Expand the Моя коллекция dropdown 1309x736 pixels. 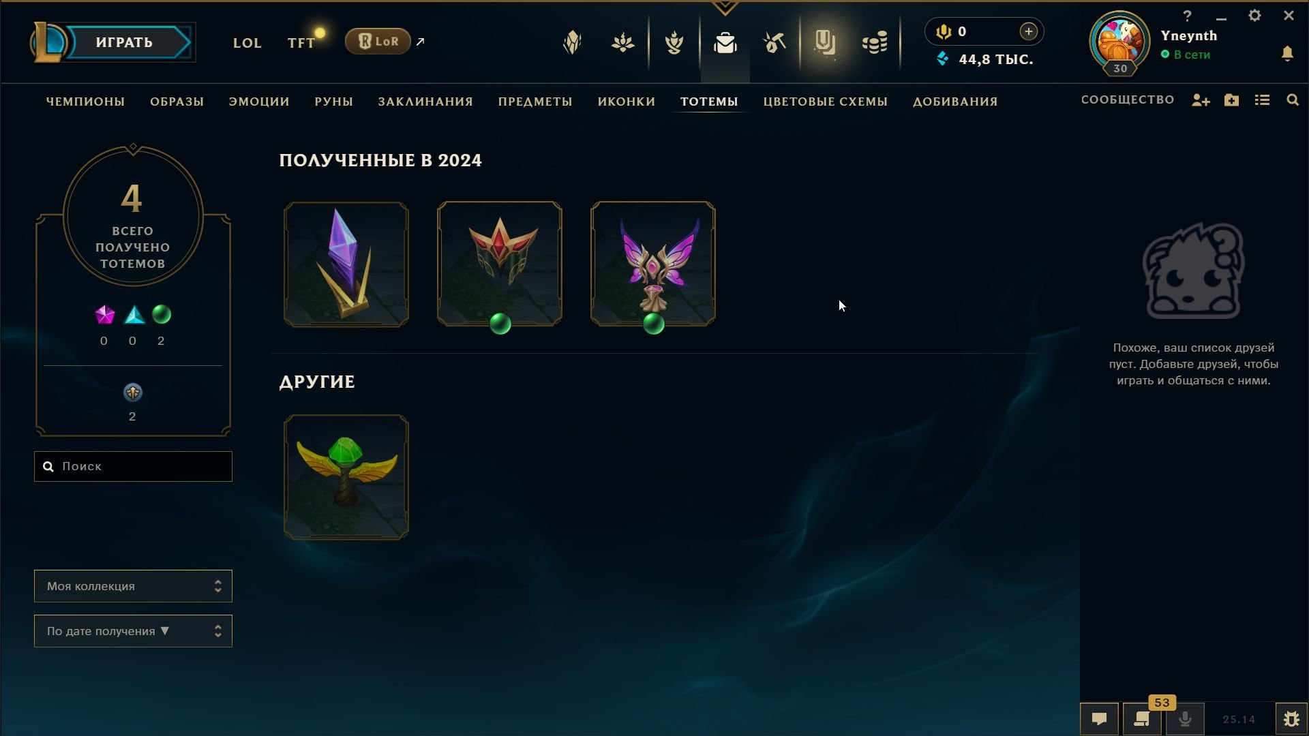pos(133,586)
